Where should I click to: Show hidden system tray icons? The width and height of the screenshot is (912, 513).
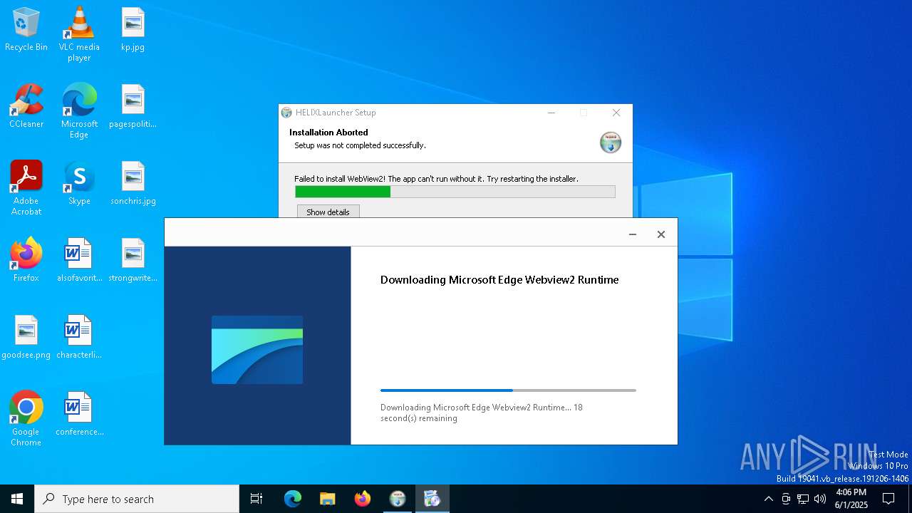pyautogui.click(x=768, y=499)
